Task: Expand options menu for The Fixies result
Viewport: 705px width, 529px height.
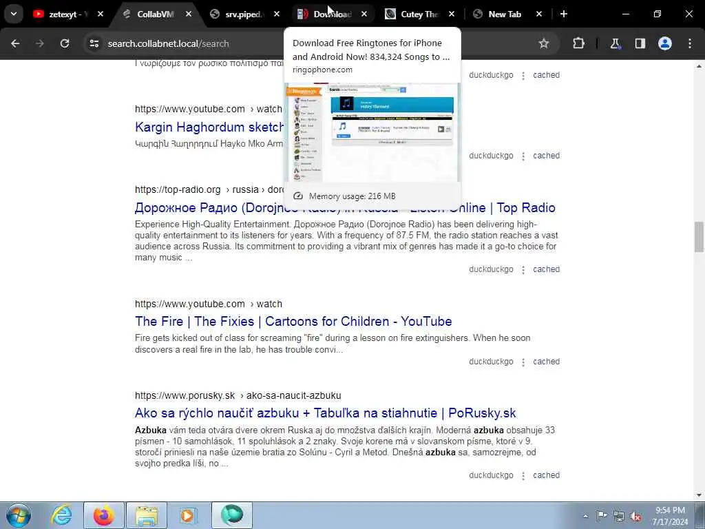Action: [523, 362]
